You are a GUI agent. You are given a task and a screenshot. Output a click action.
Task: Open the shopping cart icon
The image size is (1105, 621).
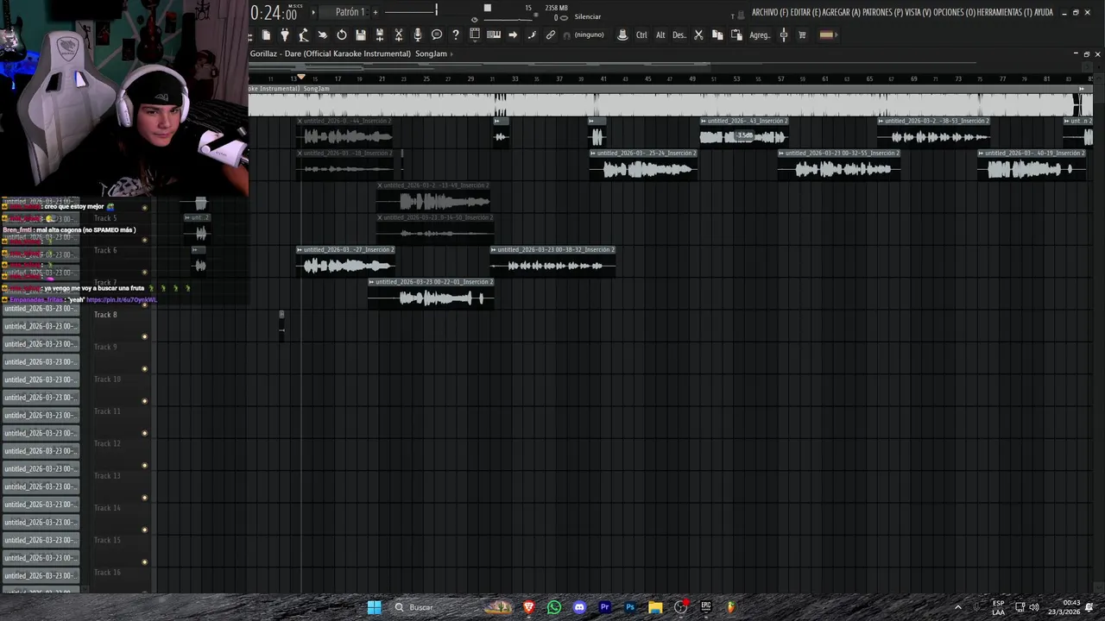pos(802,34)
